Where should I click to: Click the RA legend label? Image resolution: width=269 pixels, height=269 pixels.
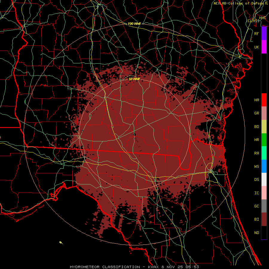coord(256,153)
